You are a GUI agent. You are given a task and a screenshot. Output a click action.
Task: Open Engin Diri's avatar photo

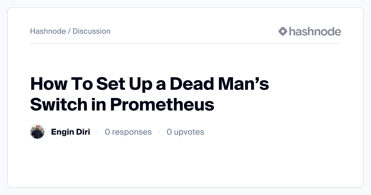(x=37, y=132)
